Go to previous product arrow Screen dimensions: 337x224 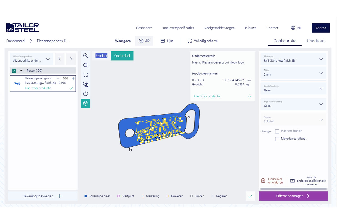[x=60, y=59]
